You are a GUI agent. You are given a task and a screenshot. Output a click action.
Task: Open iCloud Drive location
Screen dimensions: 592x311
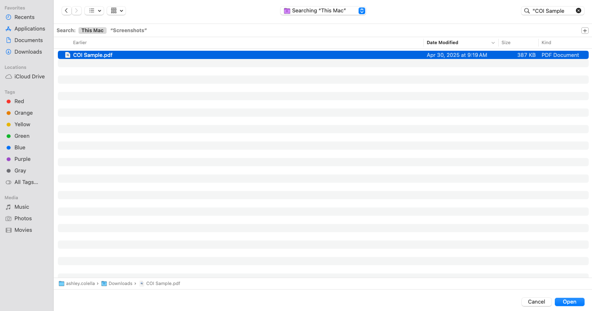29,77
